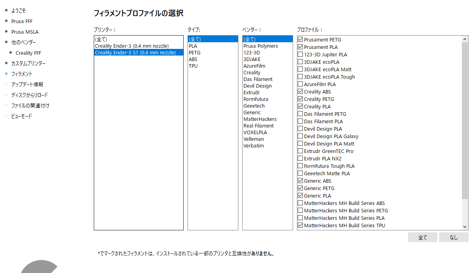Select Das Filament vendor
The image size is (474, 273).
pyautogui.click(x=268, y=79)
